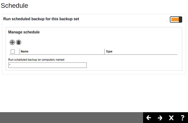Focus the computers named input field
188x123 pixels.
point(48,65)
